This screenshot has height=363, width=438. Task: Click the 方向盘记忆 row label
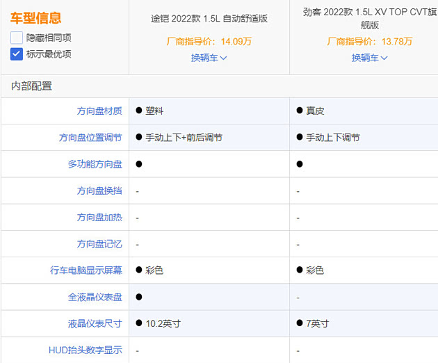tap(99, 244)
